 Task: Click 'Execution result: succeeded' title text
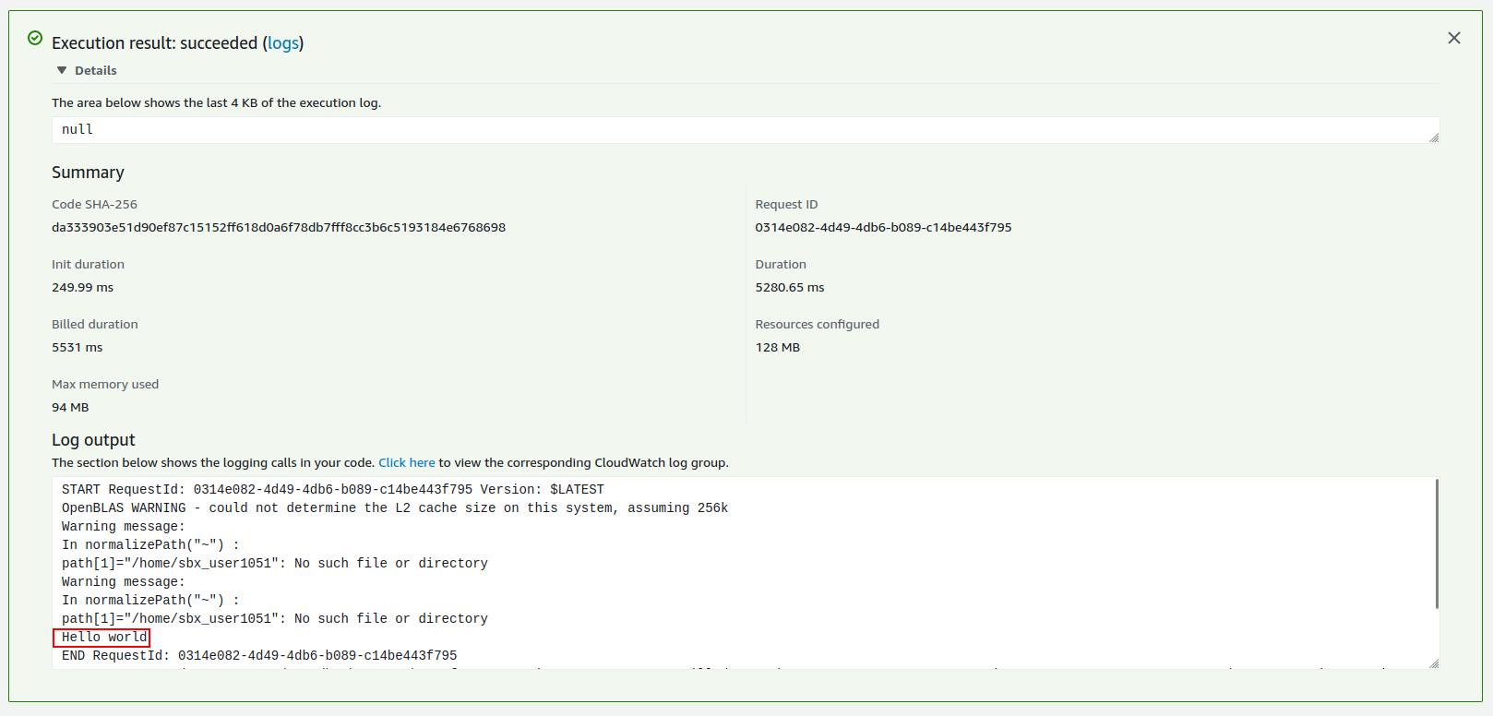tap(154, 43)
